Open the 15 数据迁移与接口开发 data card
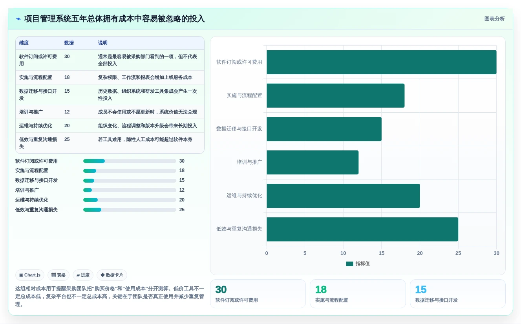 coord(458,294)
